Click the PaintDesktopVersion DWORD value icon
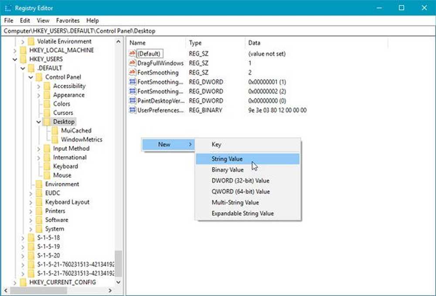The image size is (436, 296). 133,101
